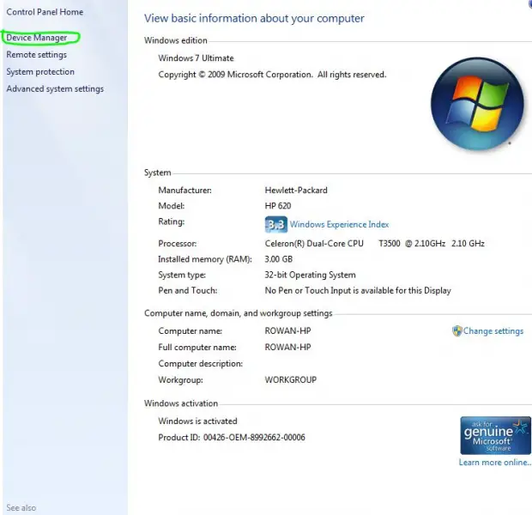This screenshot has width=532, height=515.
Task: Click the Computer name, domain, and workgroup settings heading
Action: tap(239, 313)
